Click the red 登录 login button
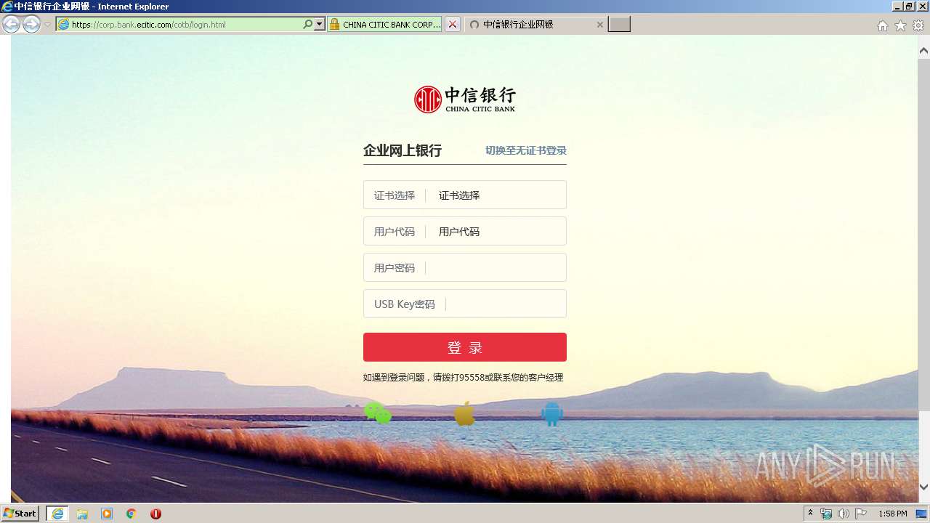Image resolution: width=930 pixels, height=523 pixels. coord(465,347)
